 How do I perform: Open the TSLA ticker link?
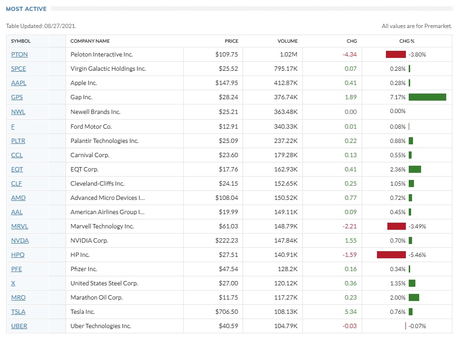point(18,312)
